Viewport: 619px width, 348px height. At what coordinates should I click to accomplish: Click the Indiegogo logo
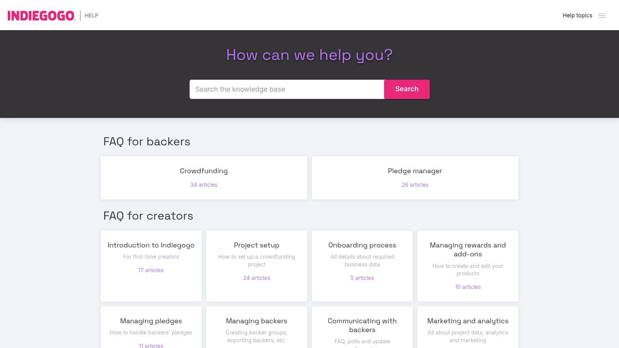pyautogui.click(x=41, y=15)
